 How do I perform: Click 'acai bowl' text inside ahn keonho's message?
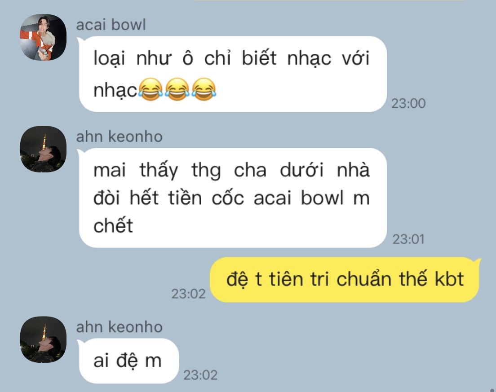pos(299,198)
